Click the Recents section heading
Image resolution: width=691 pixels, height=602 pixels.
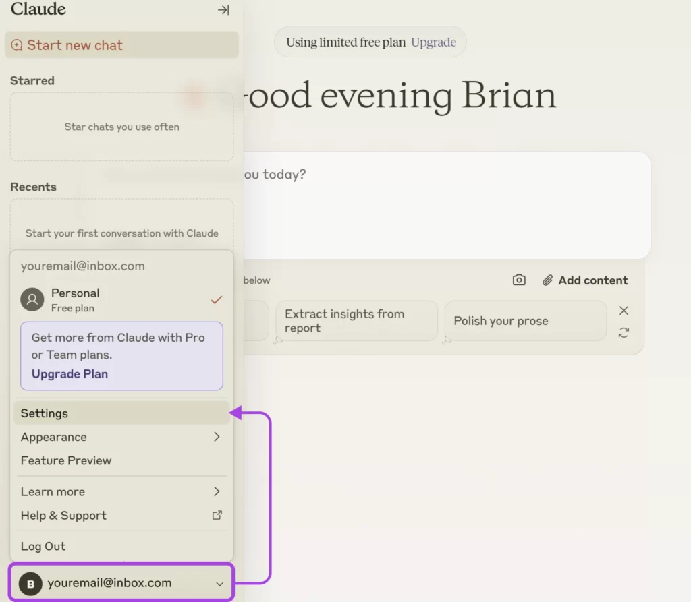point(34,187)
